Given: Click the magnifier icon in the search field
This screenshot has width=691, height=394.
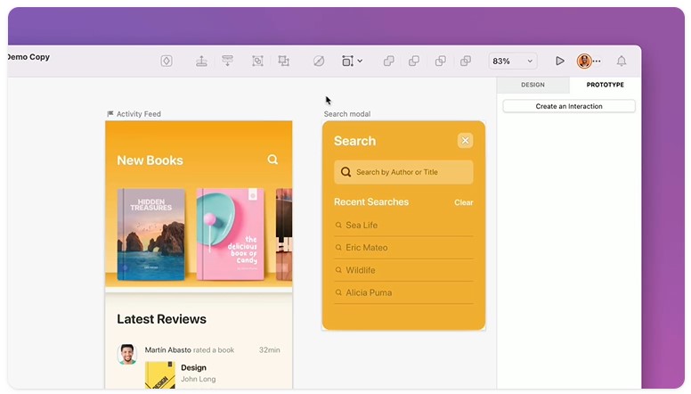Looking at the screenshot, I should (345, 172).
